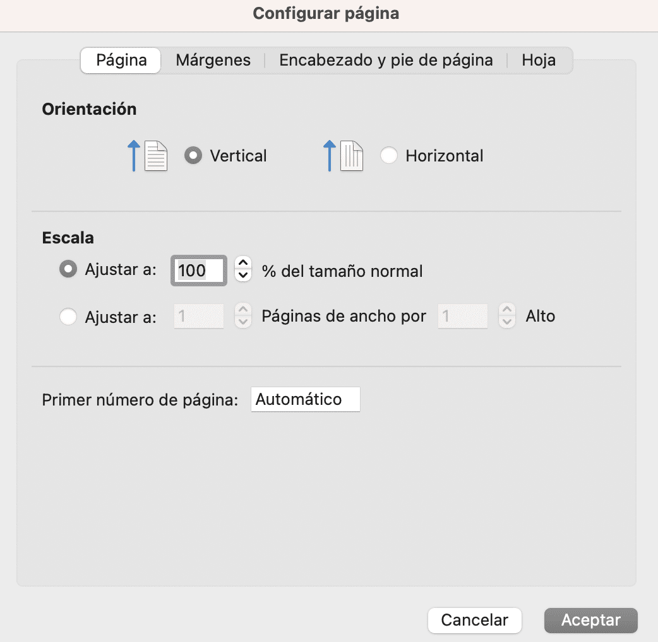658x642 pixels.
Task: Click the Aceptar button
Action: [590, 620]
